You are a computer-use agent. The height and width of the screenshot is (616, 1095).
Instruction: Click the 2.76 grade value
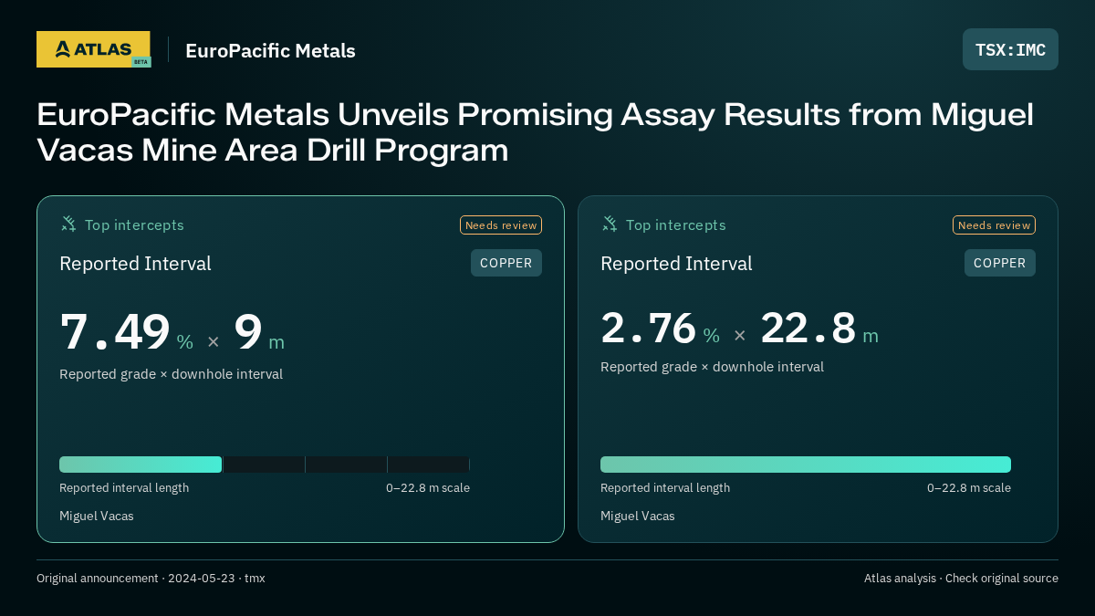pyautogui.click(x=649, y=328)
